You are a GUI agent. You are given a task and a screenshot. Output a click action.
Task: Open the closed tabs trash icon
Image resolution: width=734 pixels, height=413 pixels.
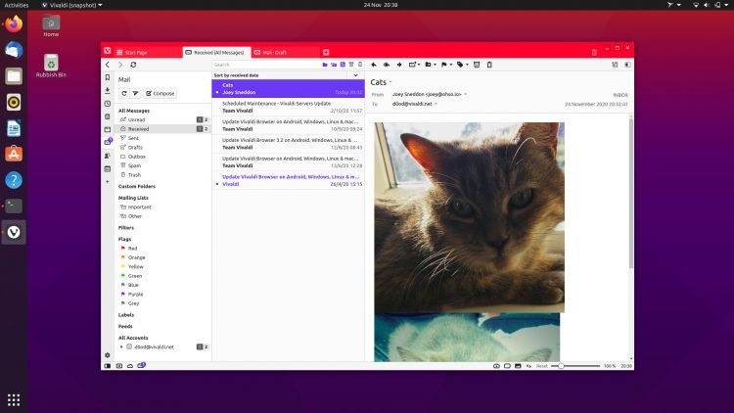pos(594,53)
